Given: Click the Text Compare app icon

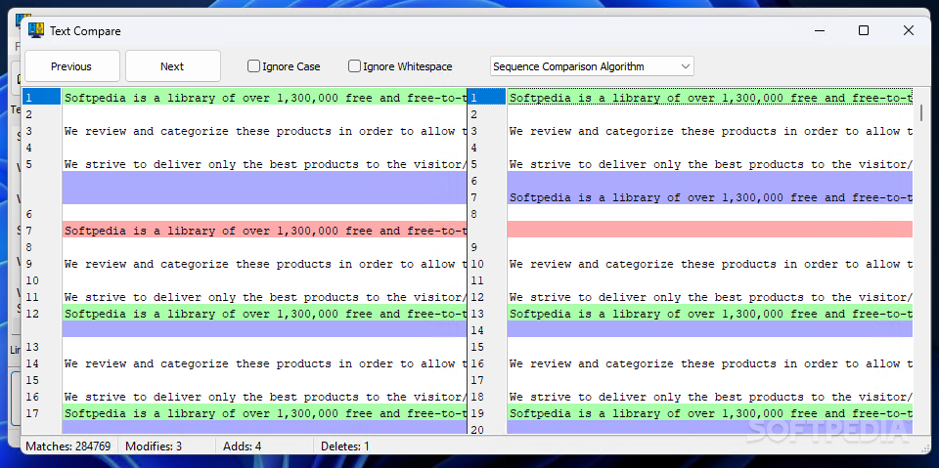Looking at the screenshot, I should click(x=36, y=30).
